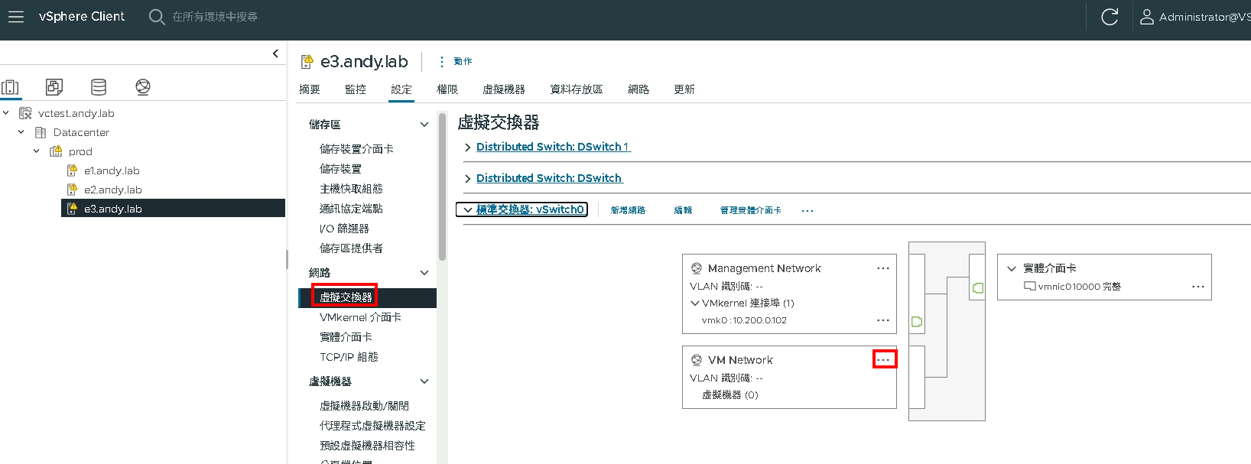Open VM Network ellipsis menu
The height and width of the screenshot is (464, 1251).
[884, 359]
